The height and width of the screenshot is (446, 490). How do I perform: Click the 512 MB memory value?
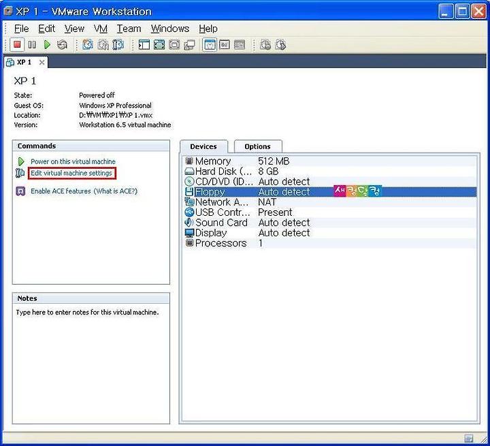point(274,161)
